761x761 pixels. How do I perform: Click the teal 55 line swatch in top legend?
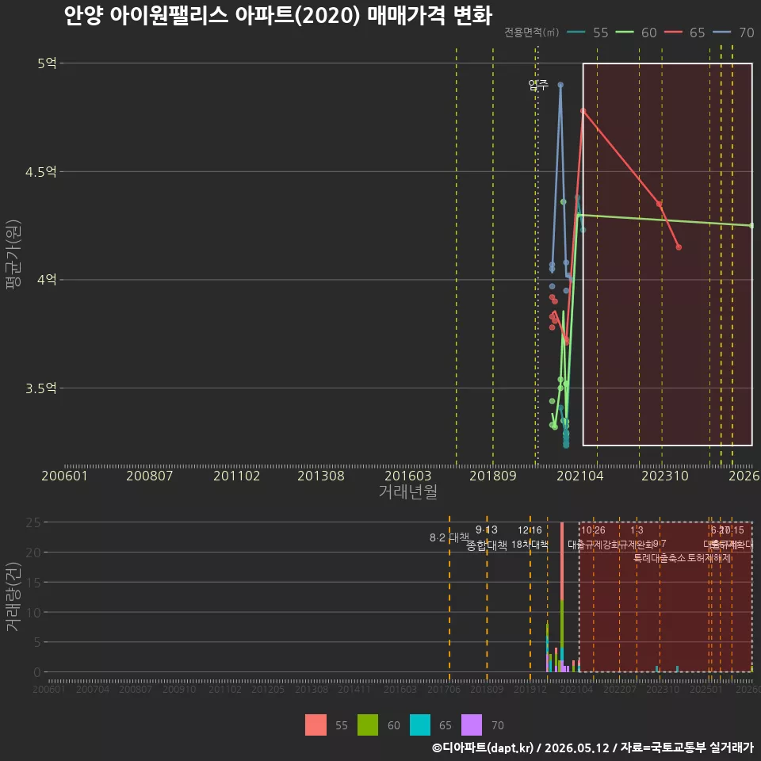576,33
